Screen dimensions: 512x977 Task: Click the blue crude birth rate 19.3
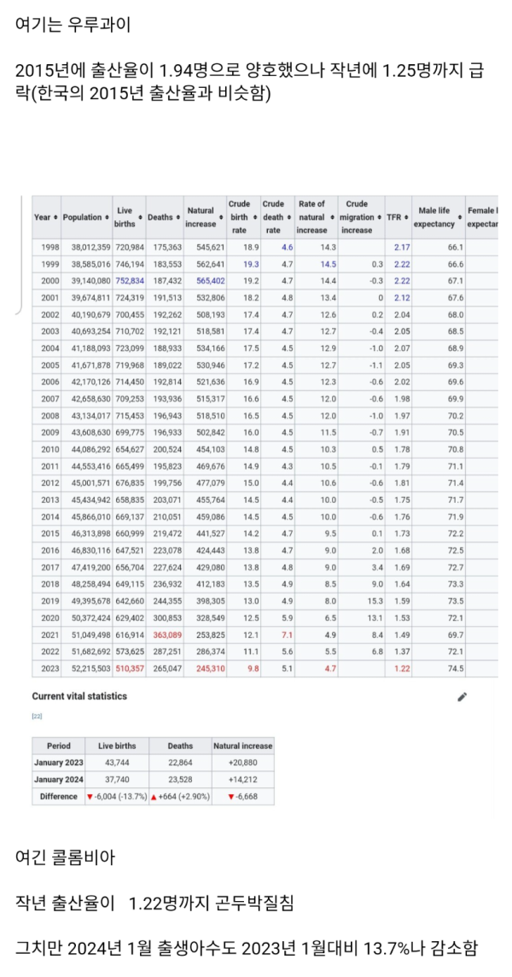point(251,264)
